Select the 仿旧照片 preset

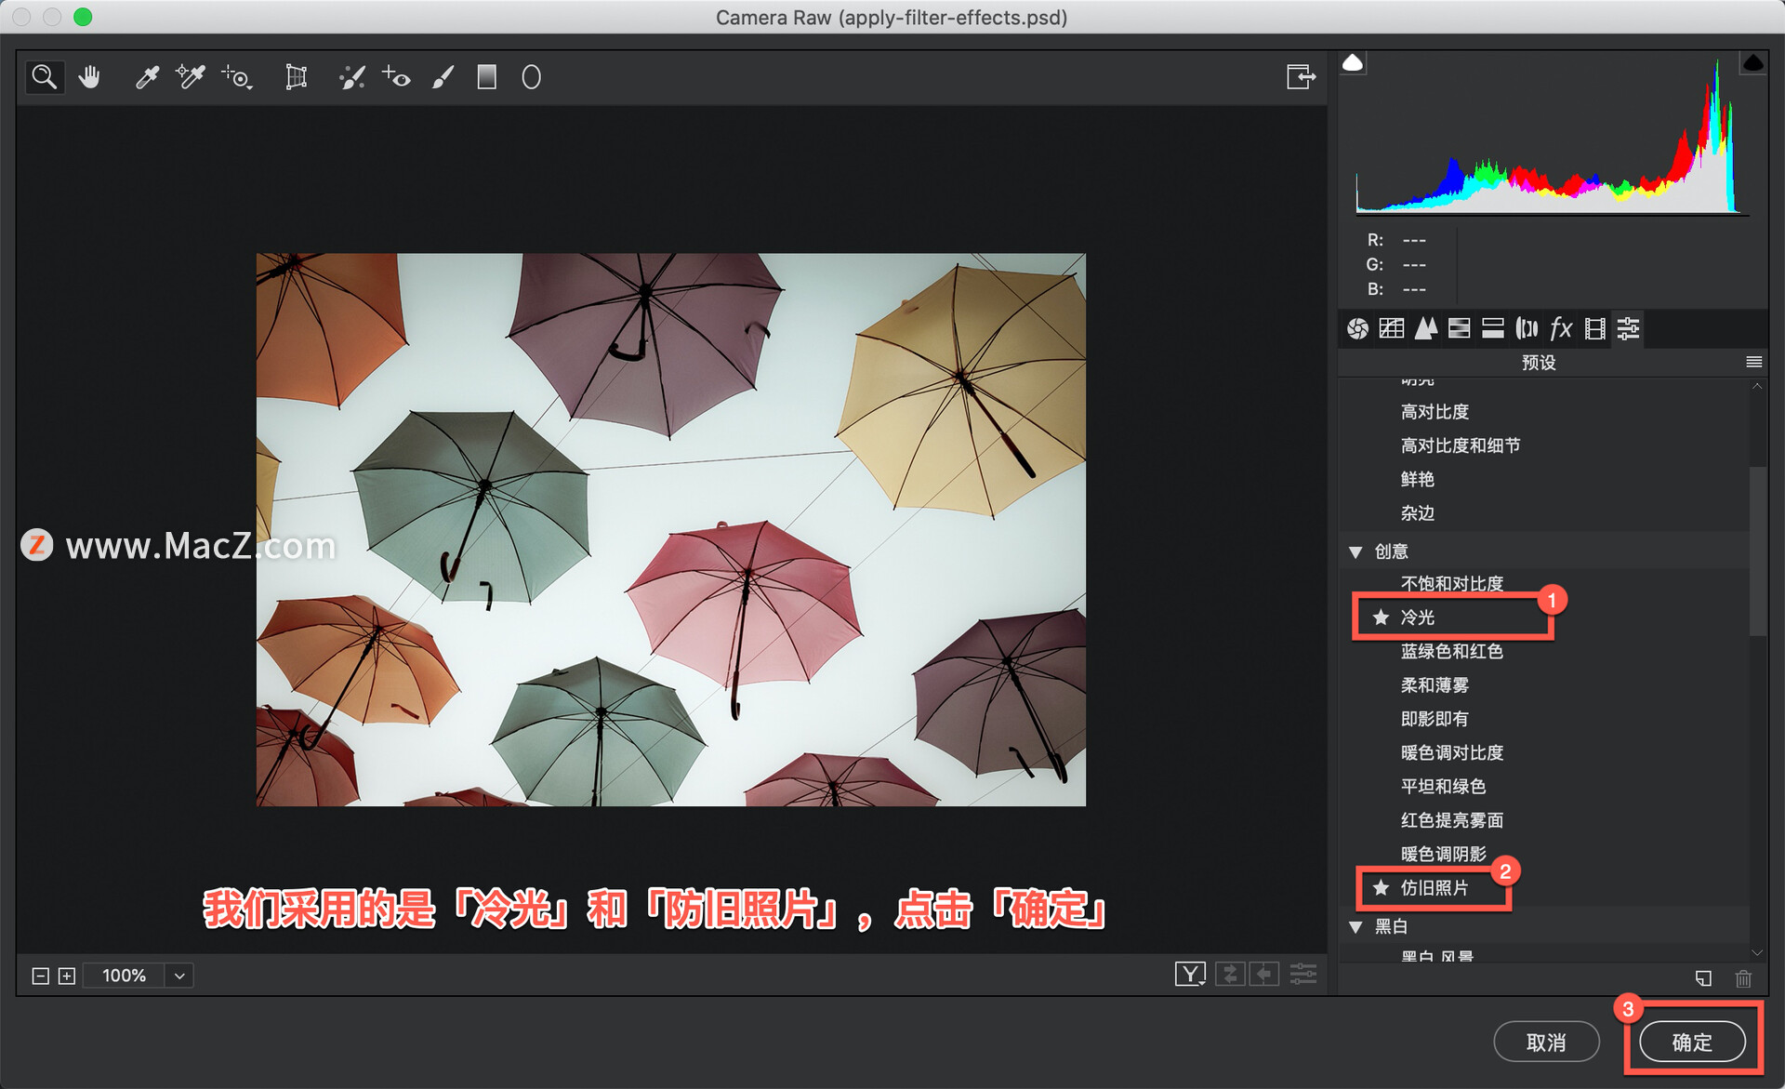tap(1435, 888)
